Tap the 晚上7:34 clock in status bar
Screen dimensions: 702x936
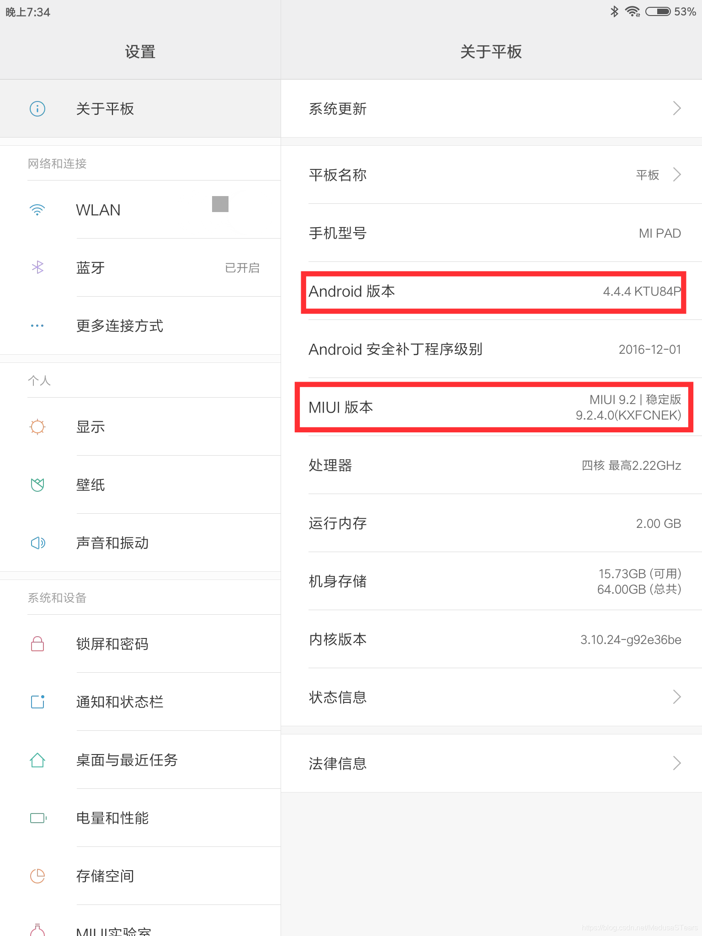[28, 12]
